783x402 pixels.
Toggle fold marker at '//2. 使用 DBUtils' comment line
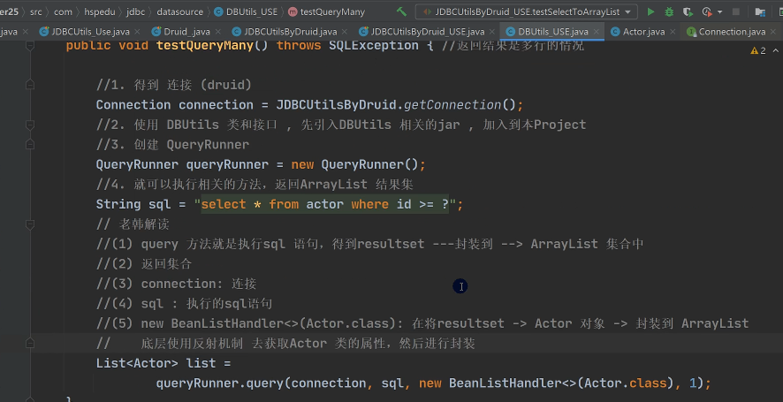point(30,125)
